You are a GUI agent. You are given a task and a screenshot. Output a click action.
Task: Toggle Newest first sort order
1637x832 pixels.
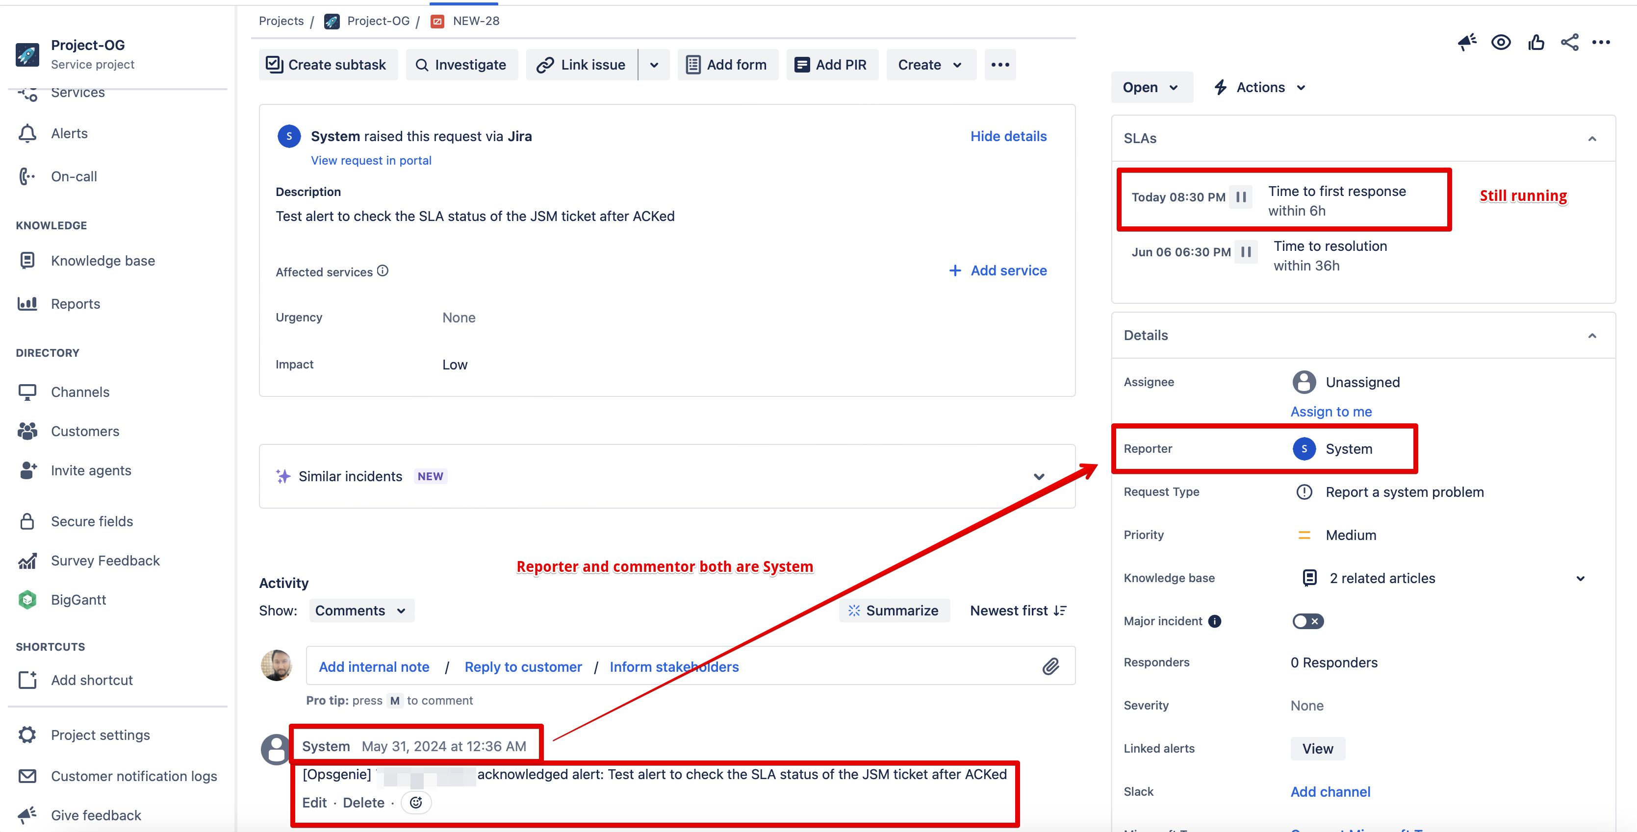pos(1018,611)
